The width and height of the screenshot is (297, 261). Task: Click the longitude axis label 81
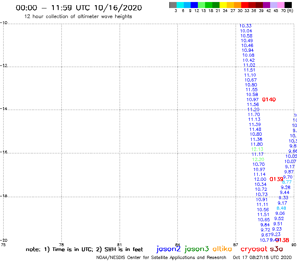pos(119,245)
